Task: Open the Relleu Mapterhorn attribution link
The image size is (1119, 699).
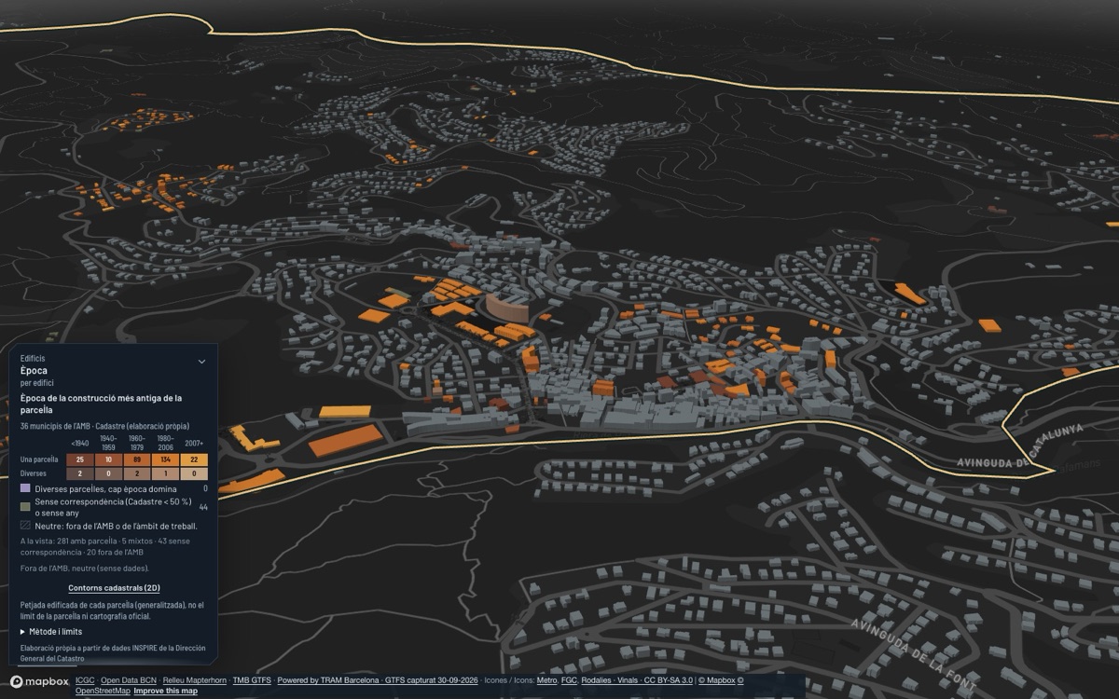Action: [x=195, y=680]
